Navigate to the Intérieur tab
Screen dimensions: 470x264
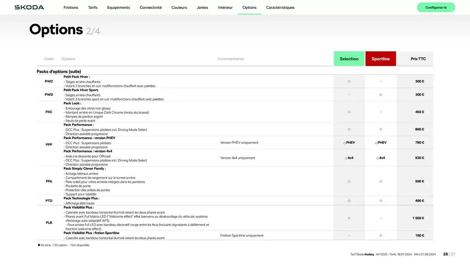[225, 8]
